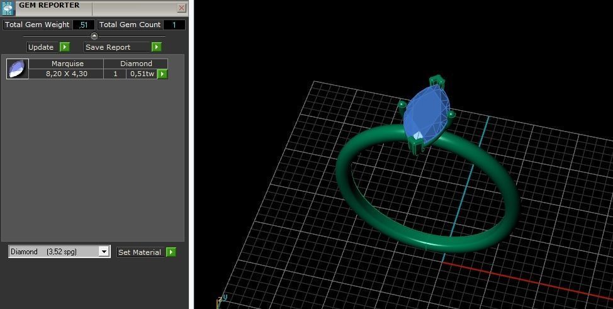This screenshot has width=613, height=309.
Task: Collapse the panel using the round arrow
Action: click(94, 36)
